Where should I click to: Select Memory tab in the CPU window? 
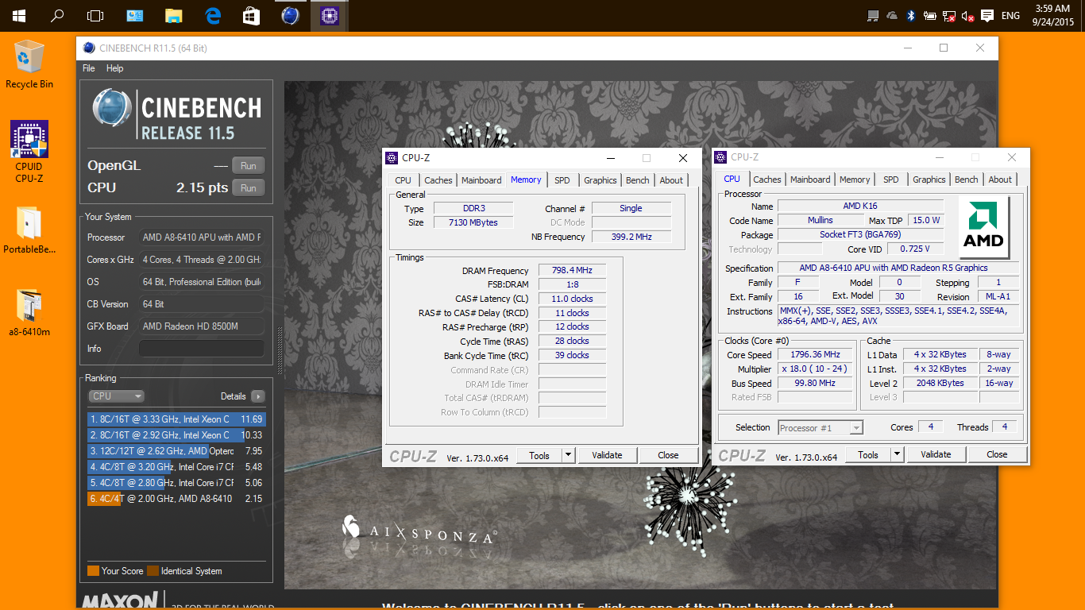[x=855, y=180]
